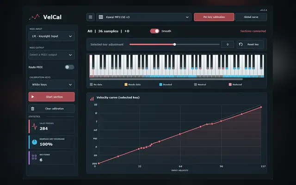
Task: Click the Neutral legend swatch
Action: (195, 84)
